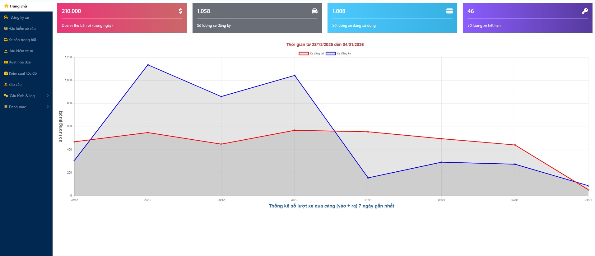Click the key icon on expired vehicles card
Viewport: 595px width, 256px height.
point(585,11)
